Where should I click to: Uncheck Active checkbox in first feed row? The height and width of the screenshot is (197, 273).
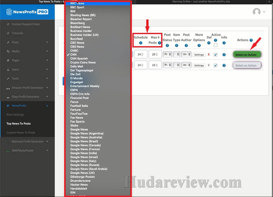pyautogui.click(x=216, y=55)
